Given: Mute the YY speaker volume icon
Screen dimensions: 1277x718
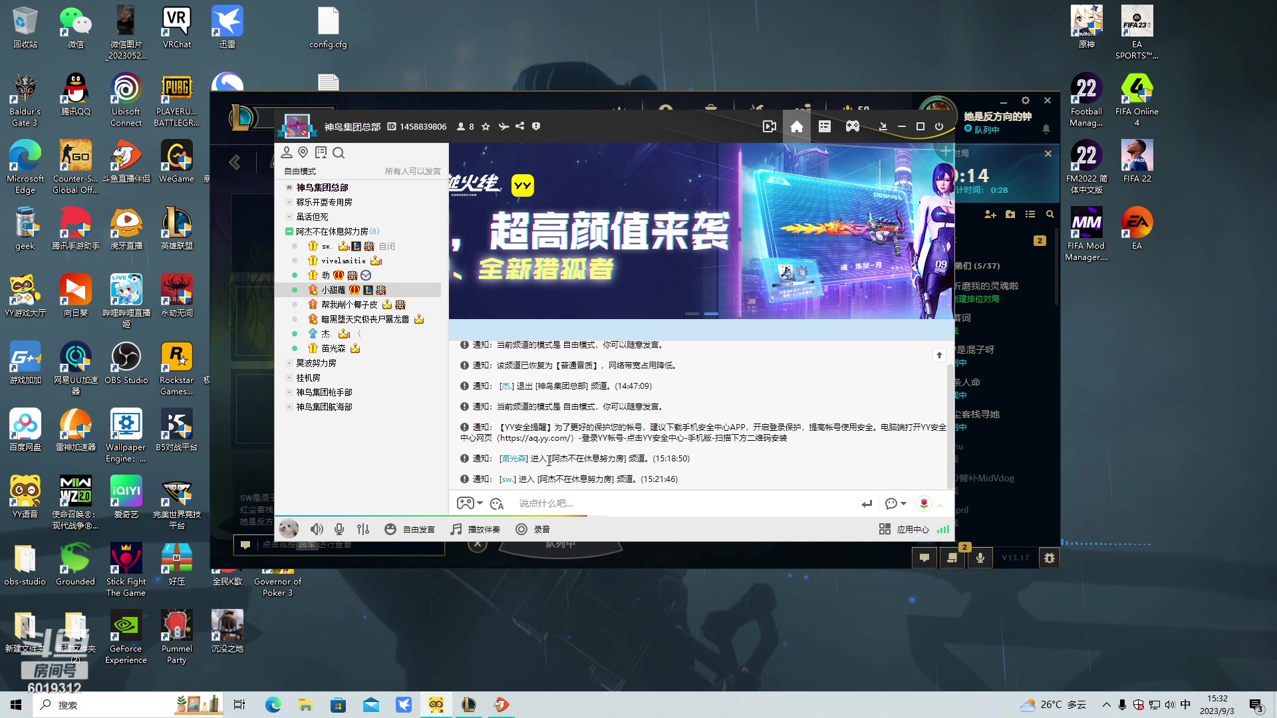Looking at the screenshot, I should pos(317,529).
